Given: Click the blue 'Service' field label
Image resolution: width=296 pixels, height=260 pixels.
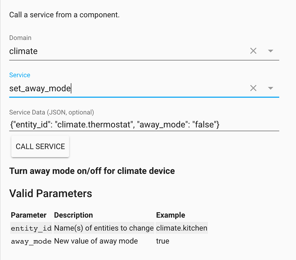Looking at the screenshot, I should [20, 75].
